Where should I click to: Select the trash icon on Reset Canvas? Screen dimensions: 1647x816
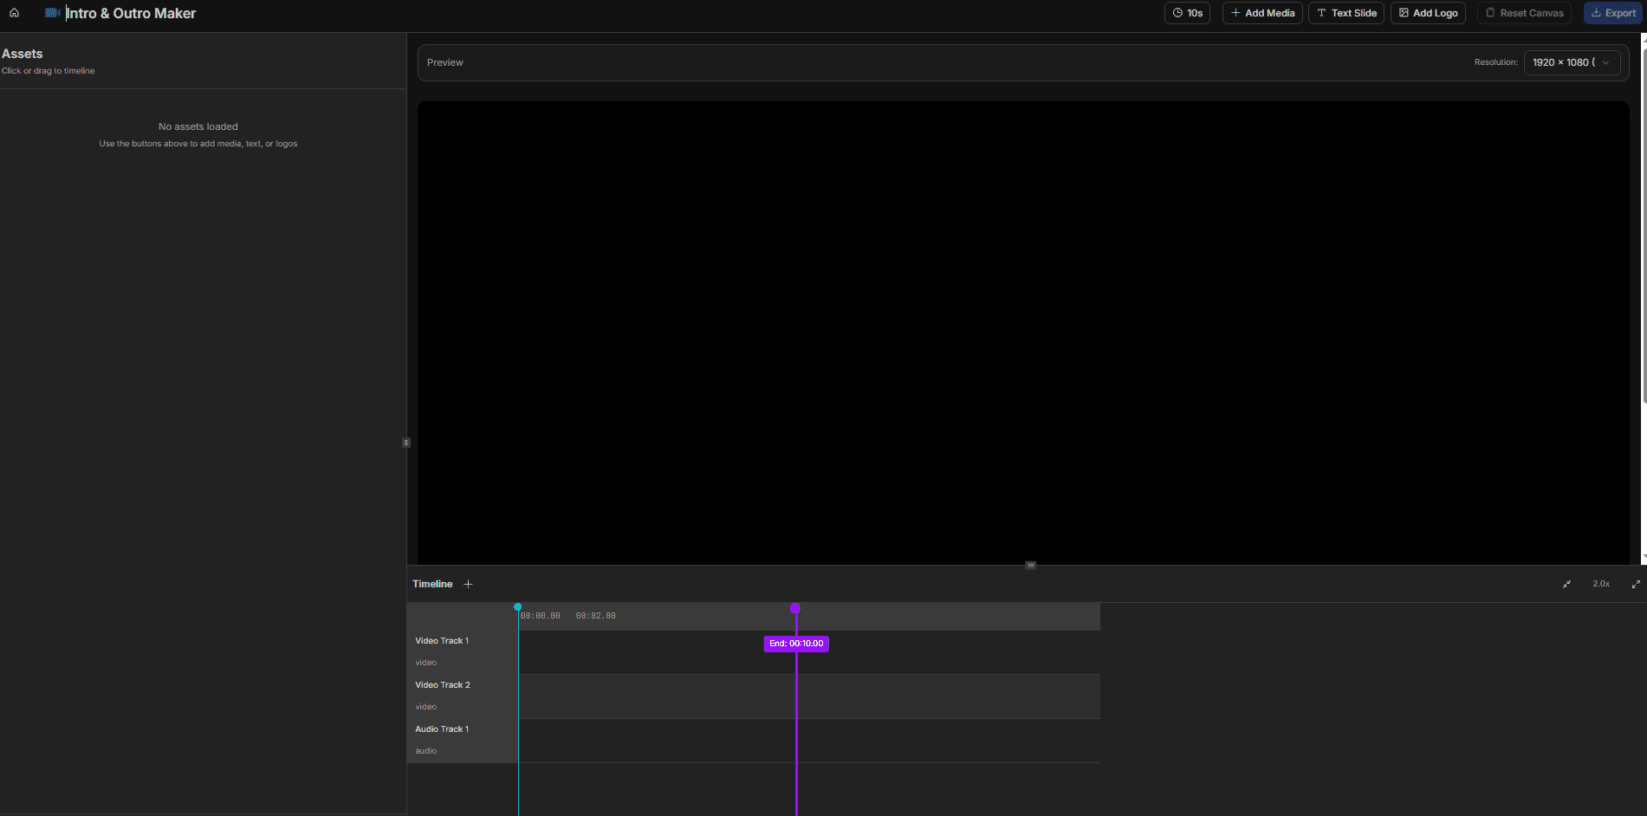1490,12
